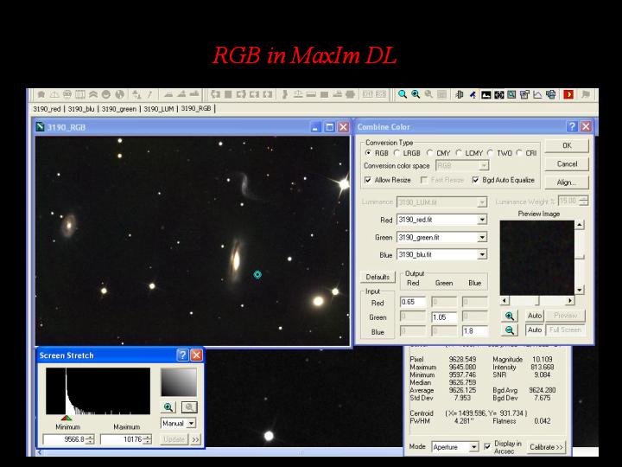Viewport: 622px width, 467px height.
Task: Toggle the Bgd Auto Equalize checkbox
Action: [475, 180]
